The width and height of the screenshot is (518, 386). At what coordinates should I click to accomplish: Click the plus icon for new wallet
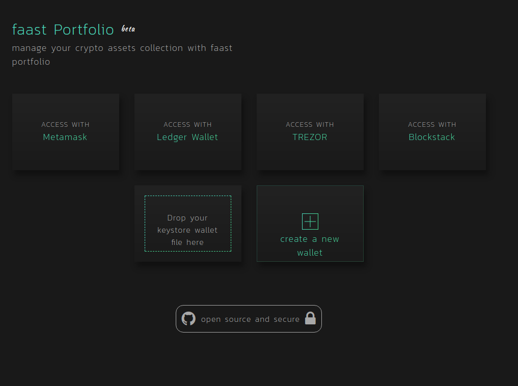(310, 222)
